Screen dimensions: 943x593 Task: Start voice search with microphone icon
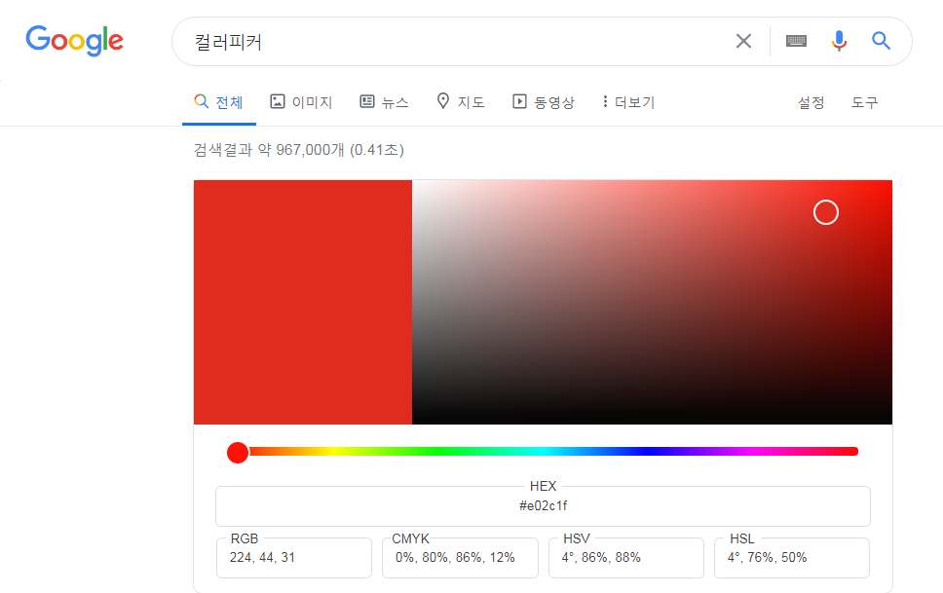(x=839, y=41)
